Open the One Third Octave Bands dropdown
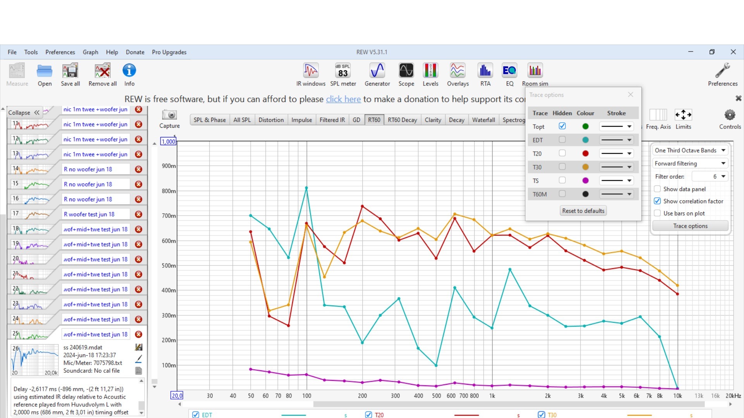The height and width of the screenshot is (418, 744). 690,150
